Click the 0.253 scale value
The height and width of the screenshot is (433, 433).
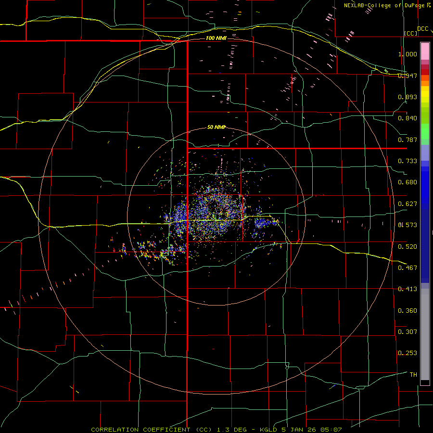pos(408,353)
